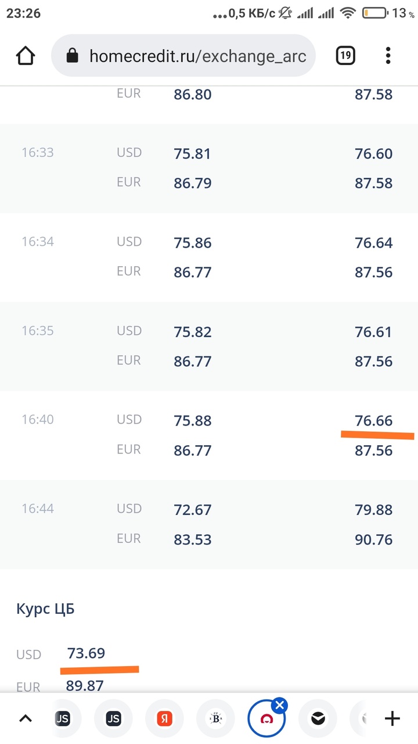Tap the lock icon in the address bar
The image size is (418, 744).
coord(72,56)
